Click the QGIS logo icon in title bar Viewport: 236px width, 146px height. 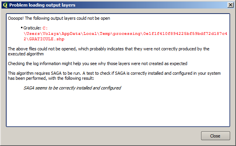click(5, 5)
